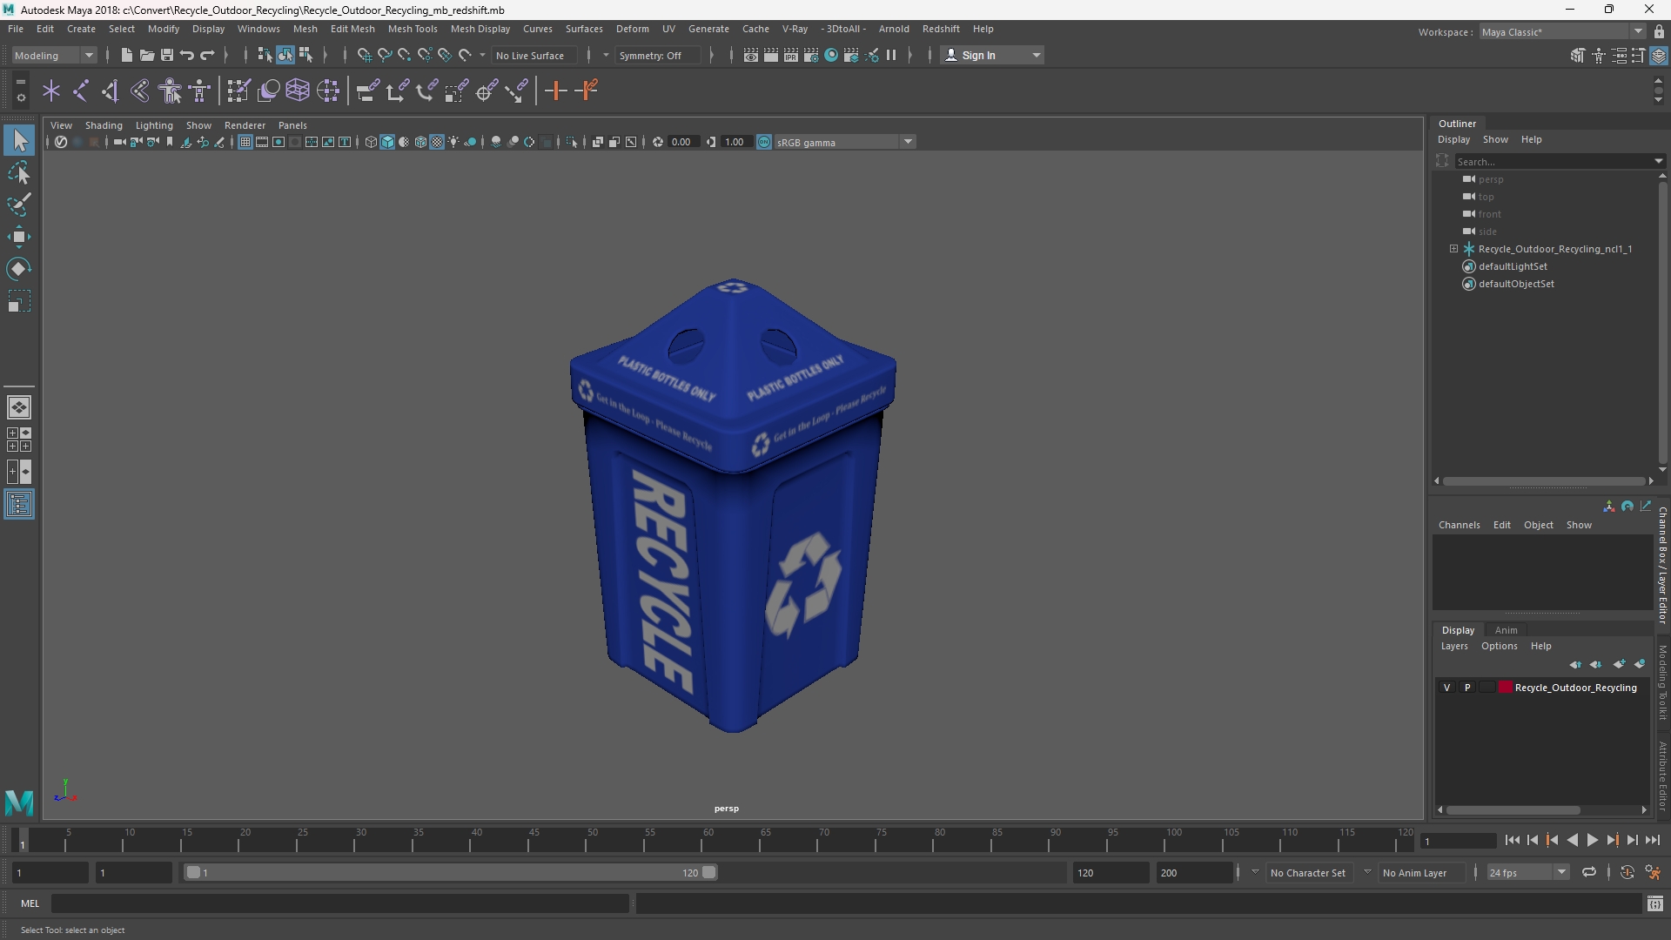The height and width of the screenshot is (940, 1671).
Task: Create a new empty display layer
Action: tap(1618, 664)
